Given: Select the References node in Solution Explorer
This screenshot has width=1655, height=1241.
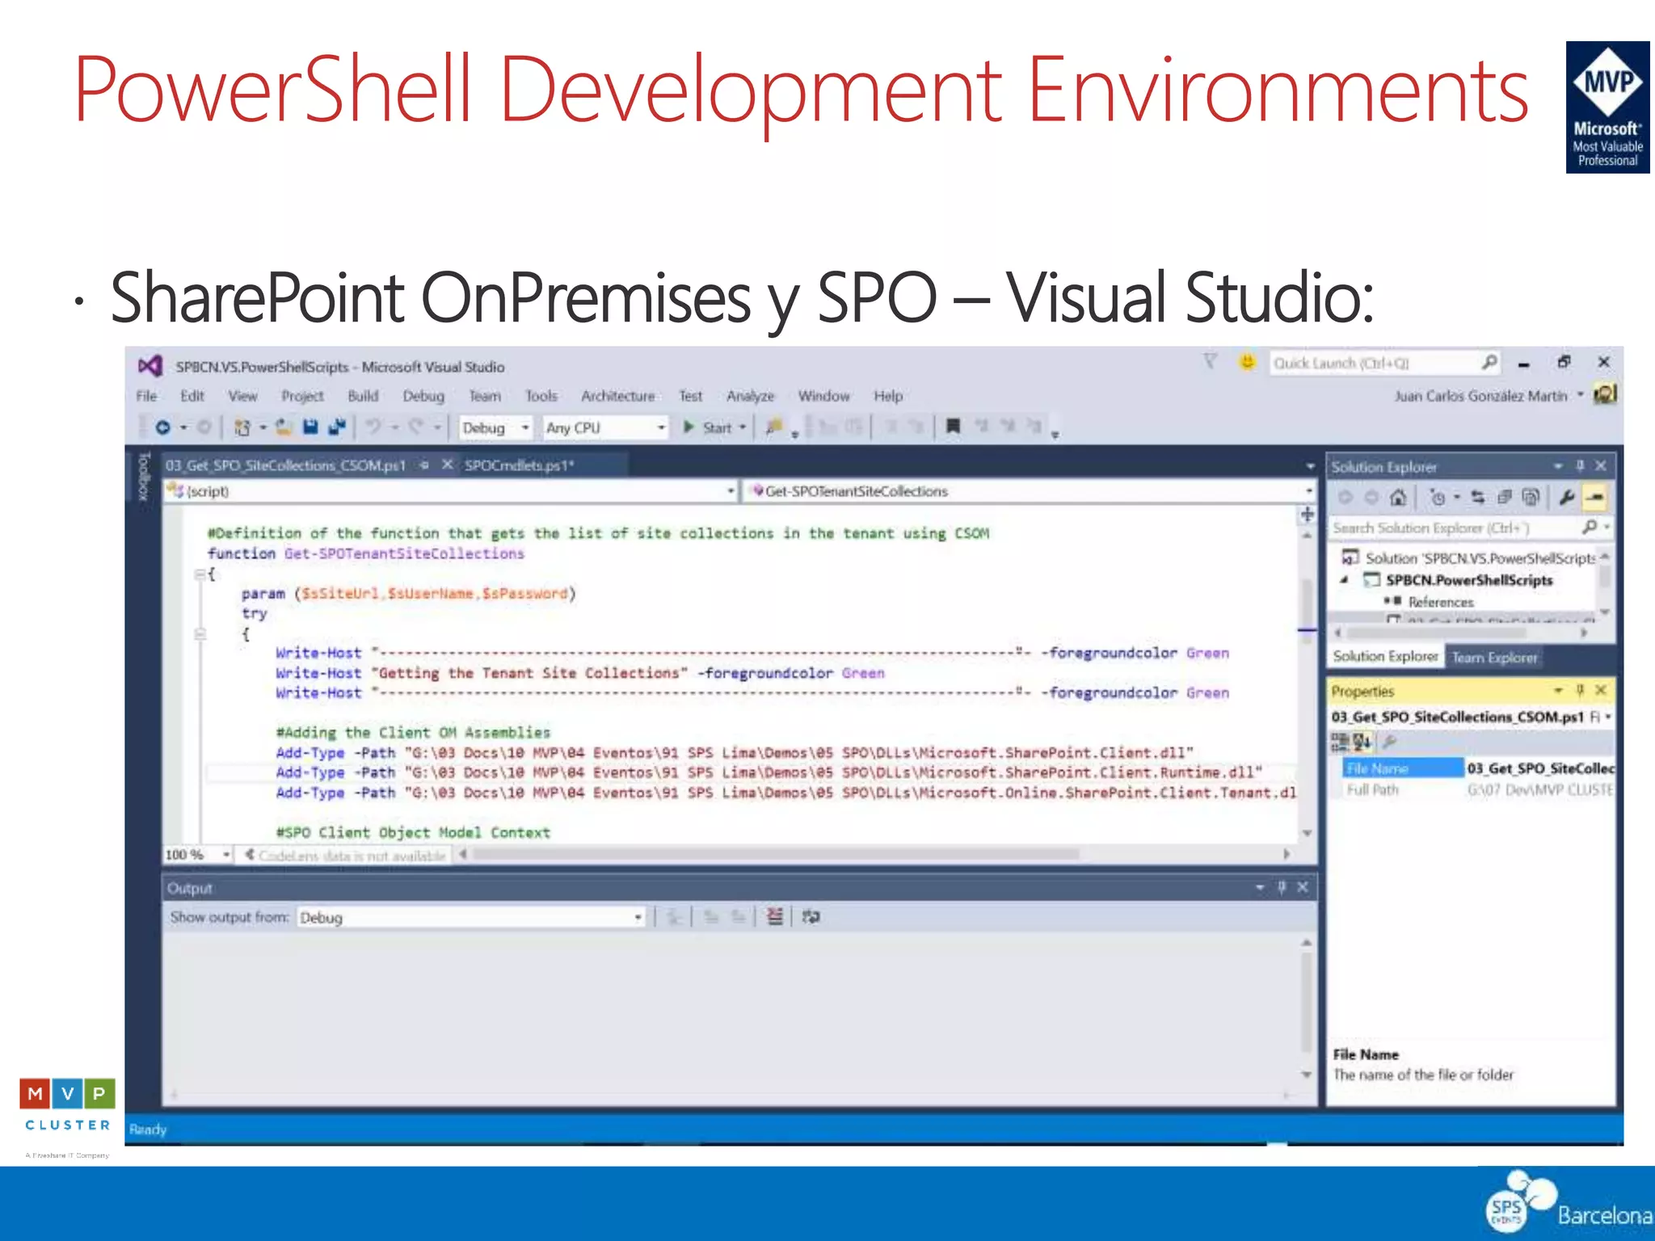Looking at the screenshot, I should [x=1440, y=603].
